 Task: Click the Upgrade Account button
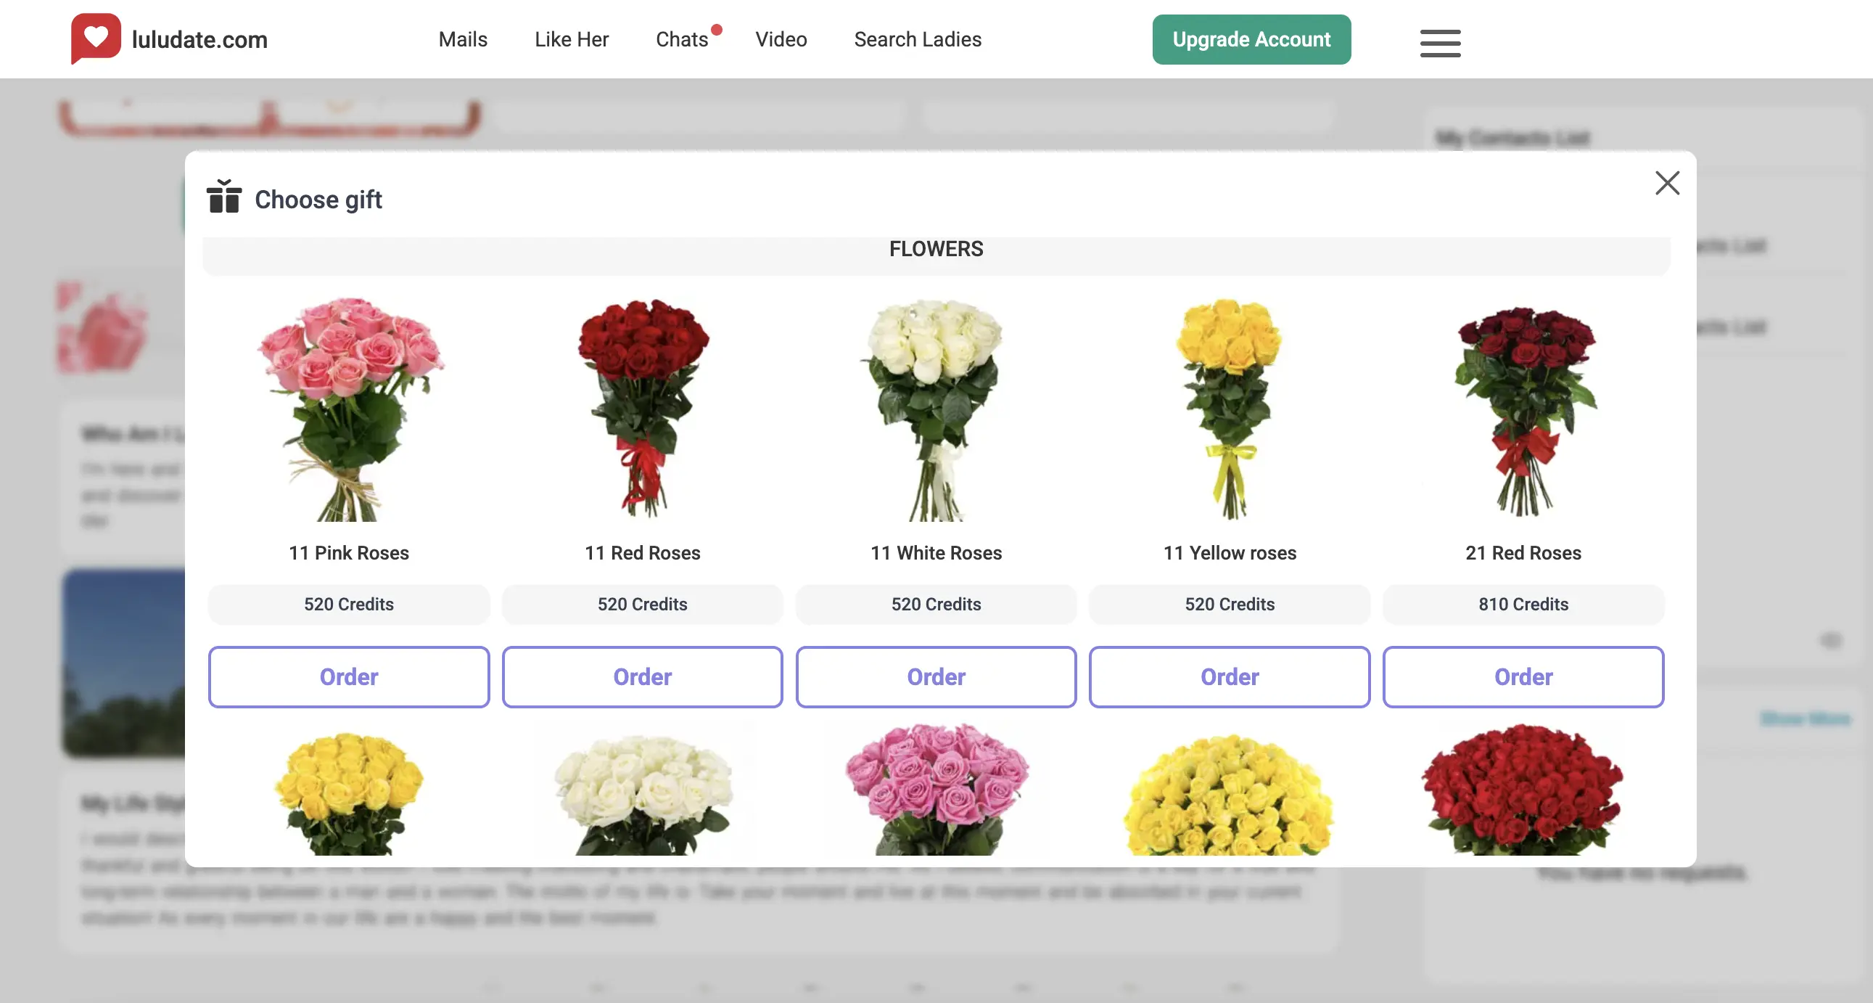(1251, 39)
